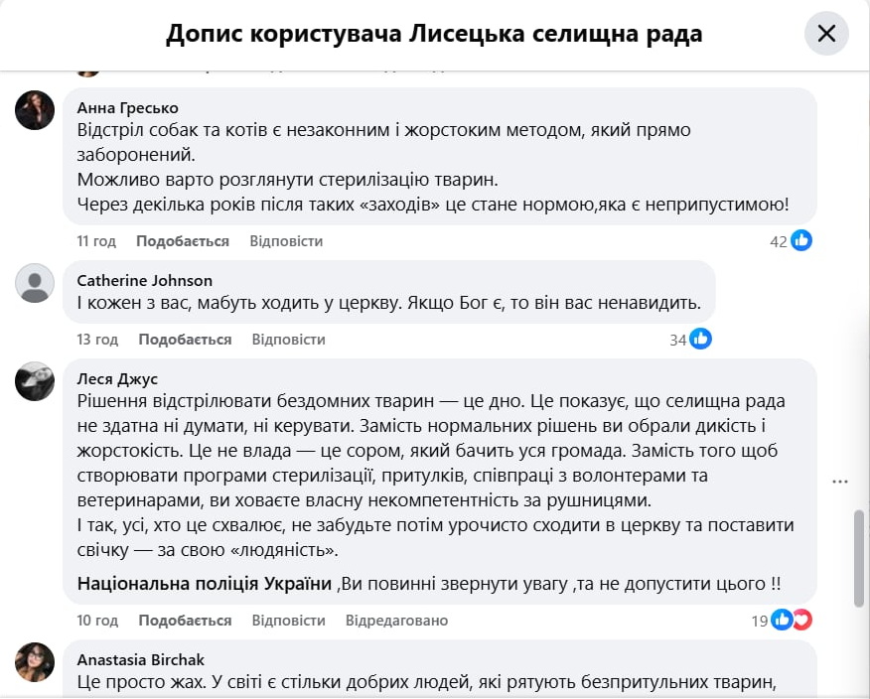Reply to Анна Гресько's comment
This screenshot has height=699, width=870.
pyautogui.click(x=286, y=241)
